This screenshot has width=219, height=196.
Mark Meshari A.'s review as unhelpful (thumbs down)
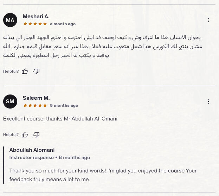[x=36, y=71]
